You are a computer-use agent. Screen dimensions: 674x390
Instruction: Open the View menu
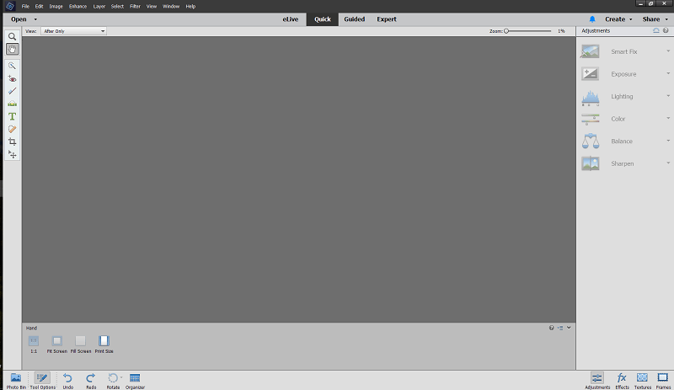pos(152,7)
